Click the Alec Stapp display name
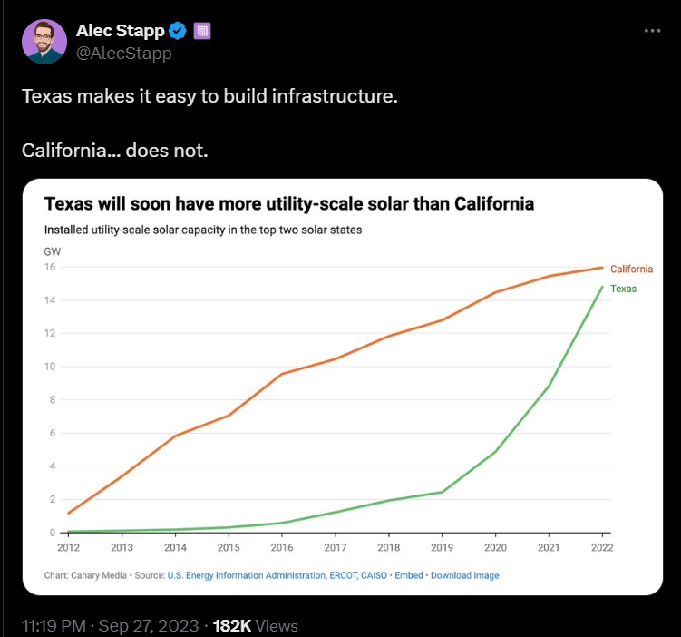The image size is (681, 637). (120, 32)
